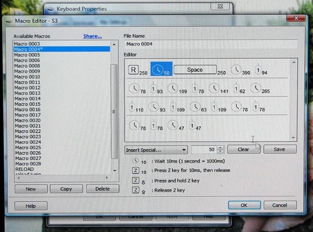The image size is (313, 232).
Task: Select Macro 0011 in the list
Action: [61, 82]
